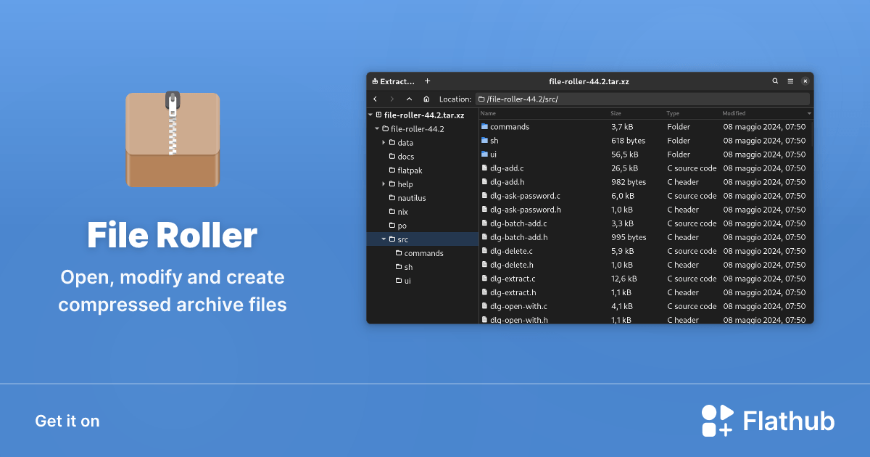
Task: Click the 618 bytes size value
Action: tap(628, 141)
